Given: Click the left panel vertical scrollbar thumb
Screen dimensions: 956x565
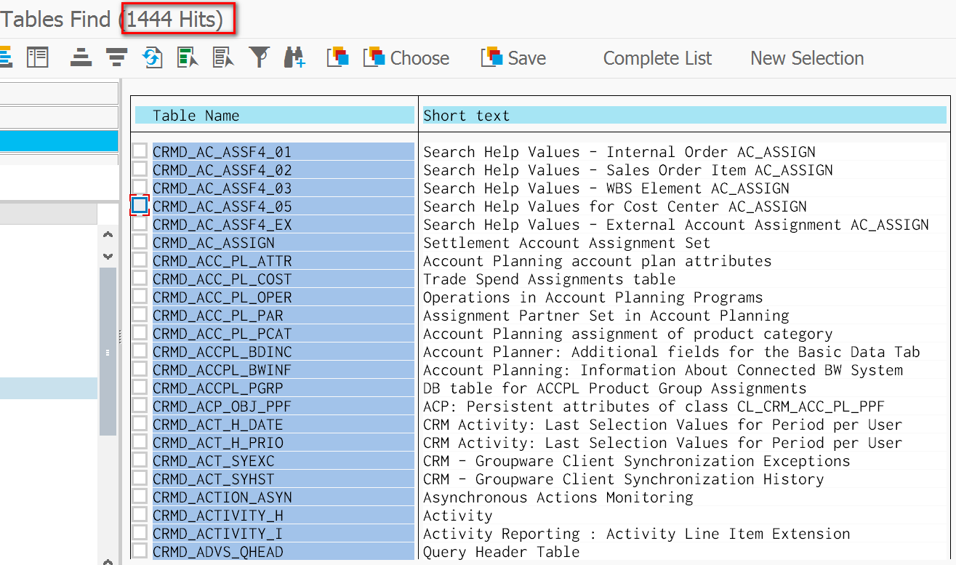Looking at the screenshot, I should 108,351.
